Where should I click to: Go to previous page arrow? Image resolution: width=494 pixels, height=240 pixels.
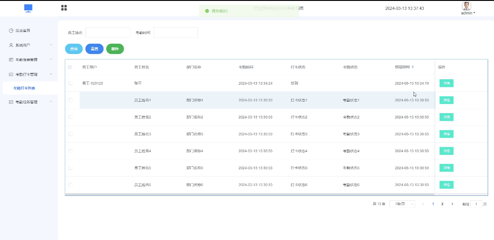(423, 204)
